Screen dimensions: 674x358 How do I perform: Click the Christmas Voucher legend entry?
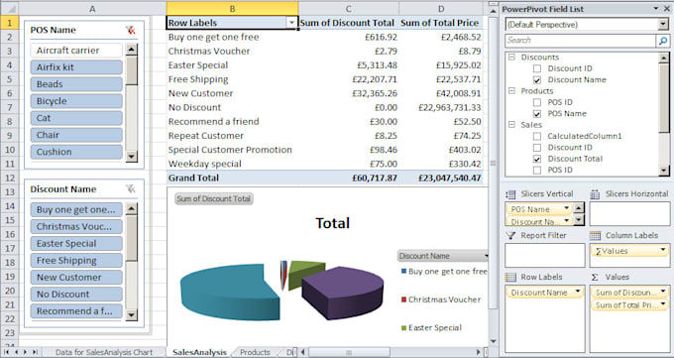pos(441,299)
